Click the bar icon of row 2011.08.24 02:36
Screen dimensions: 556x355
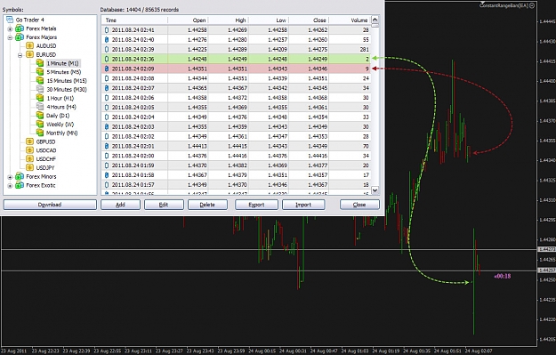[107, 60]
